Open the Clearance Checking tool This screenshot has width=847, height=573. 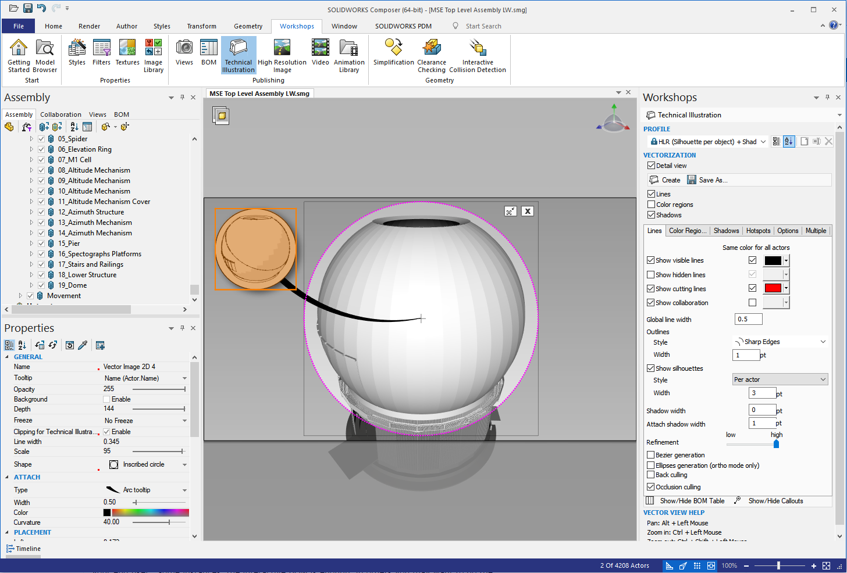(431, 55)
